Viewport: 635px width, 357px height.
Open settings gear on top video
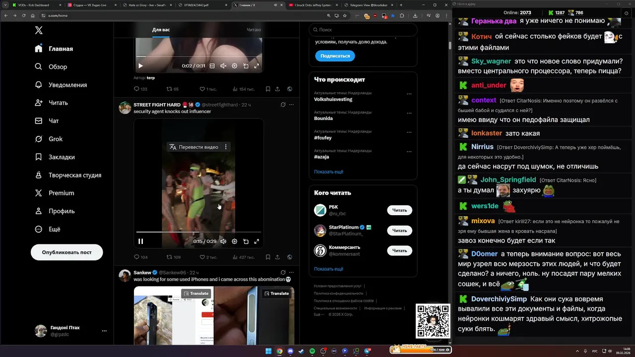235,66
